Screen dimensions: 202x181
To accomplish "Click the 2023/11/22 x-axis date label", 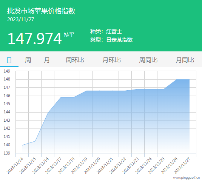I will coord(118,166).
